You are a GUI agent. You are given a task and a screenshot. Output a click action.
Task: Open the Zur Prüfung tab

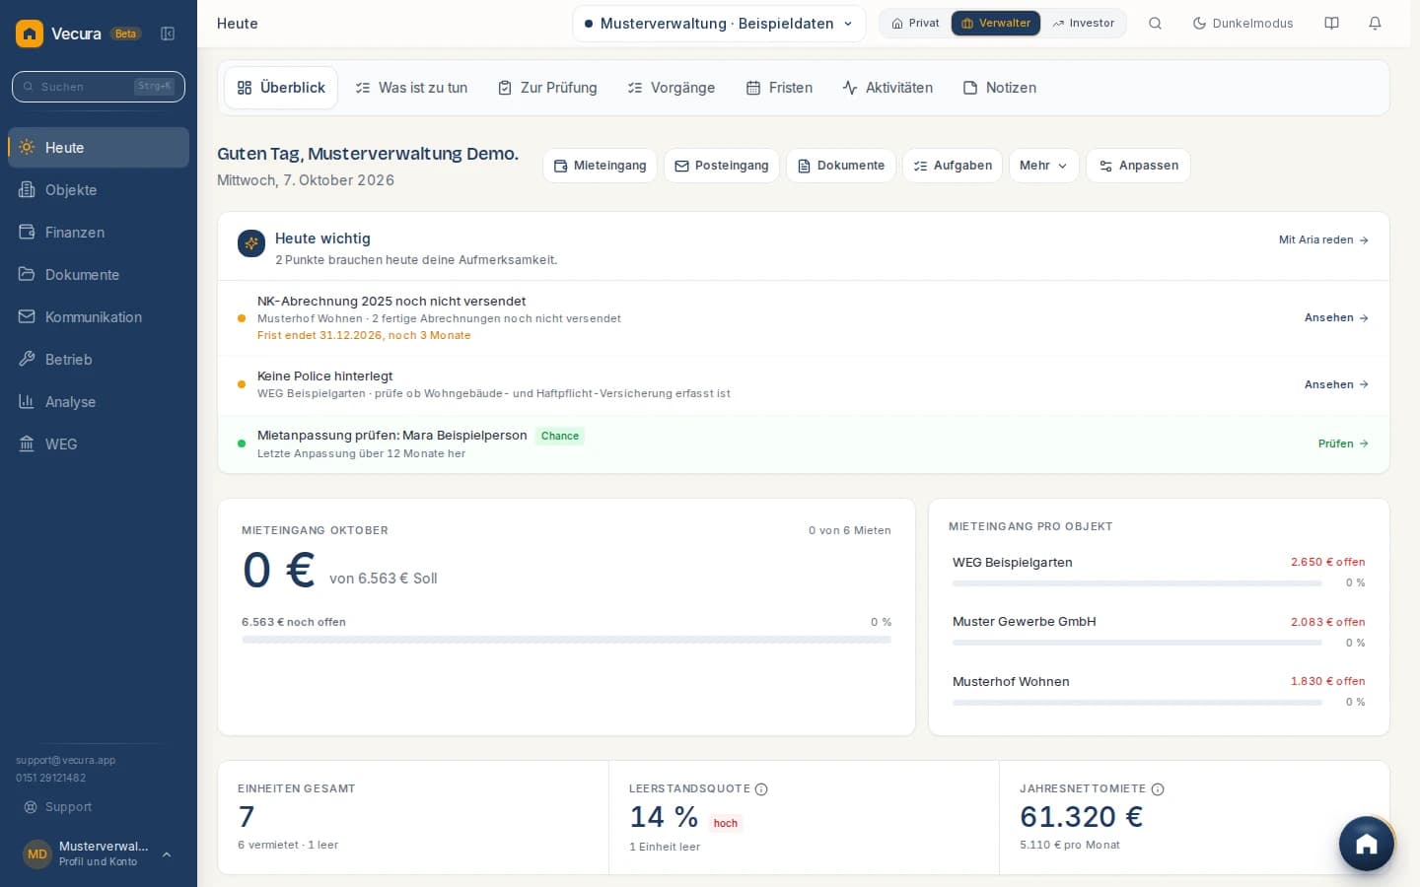point(547,88)
